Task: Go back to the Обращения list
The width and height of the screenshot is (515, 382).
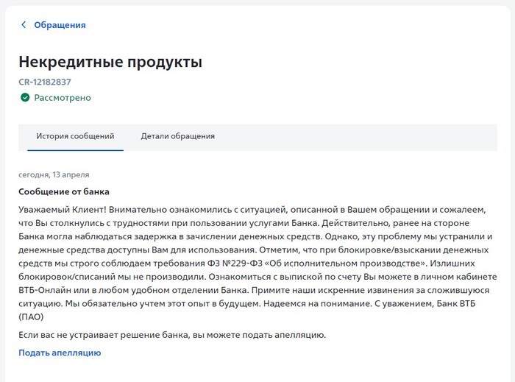Action: (x=59, y=25)
